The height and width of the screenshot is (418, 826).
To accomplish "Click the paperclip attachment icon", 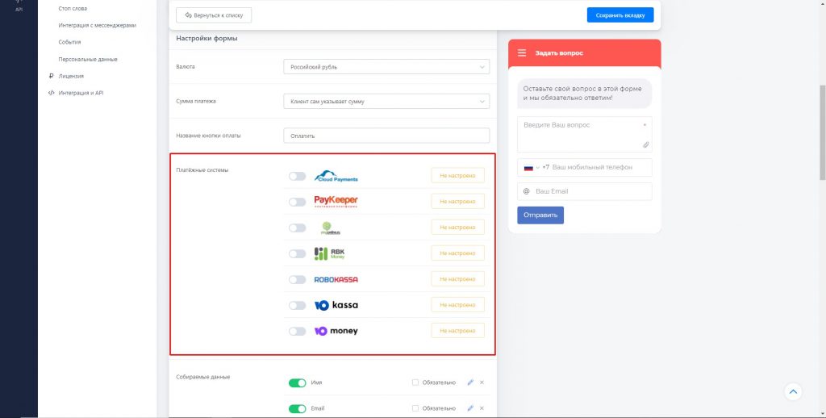I will [x=645, y=144].
